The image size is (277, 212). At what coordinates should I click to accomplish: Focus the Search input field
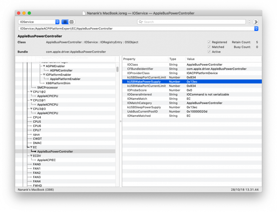(x=191, y=22)
